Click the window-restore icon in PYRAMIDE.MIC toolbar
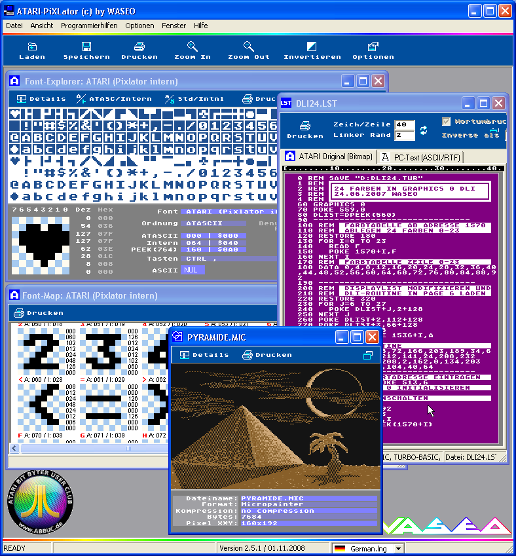The image size is (516, 556). [368, 355]
